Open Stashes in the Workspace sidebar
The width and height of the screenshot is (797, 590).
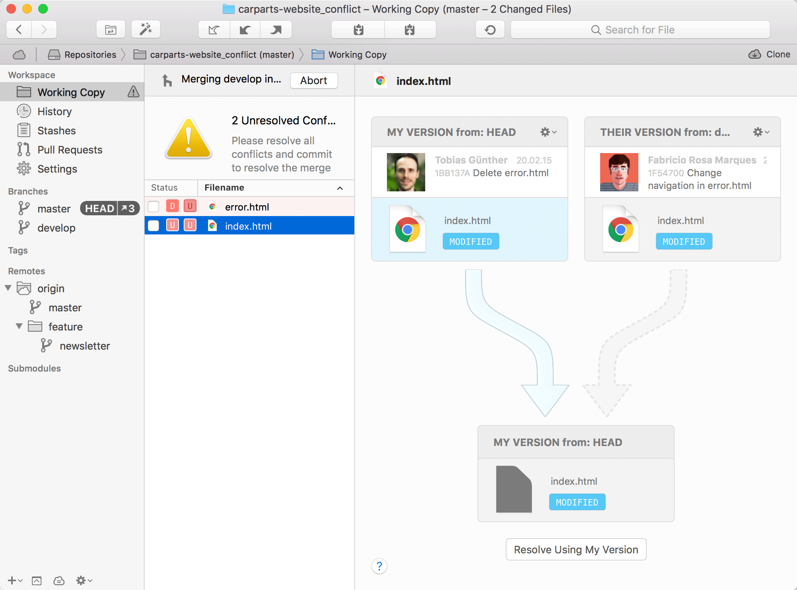point(56,131)
